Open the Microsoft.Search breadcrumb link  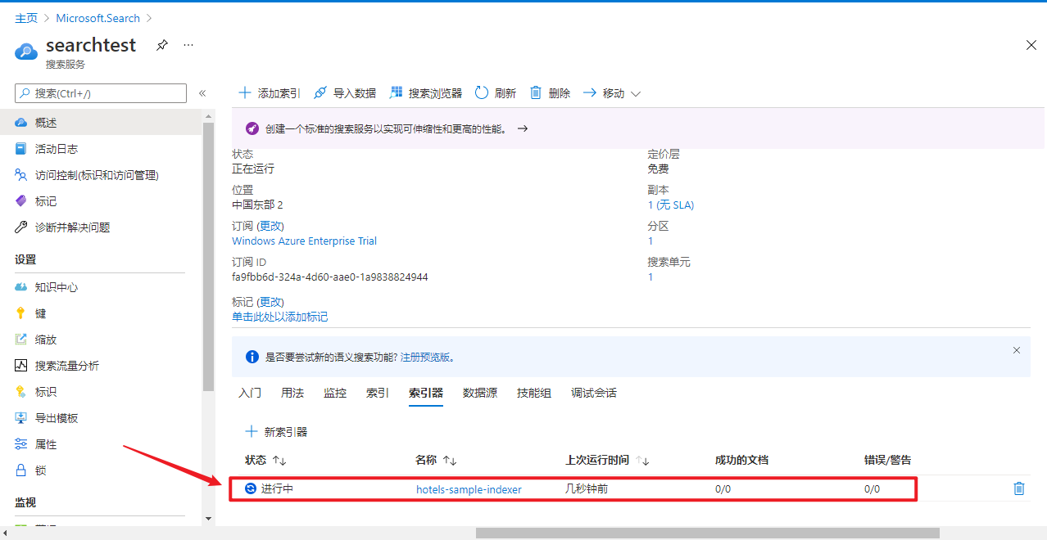[x=98, y=18]
